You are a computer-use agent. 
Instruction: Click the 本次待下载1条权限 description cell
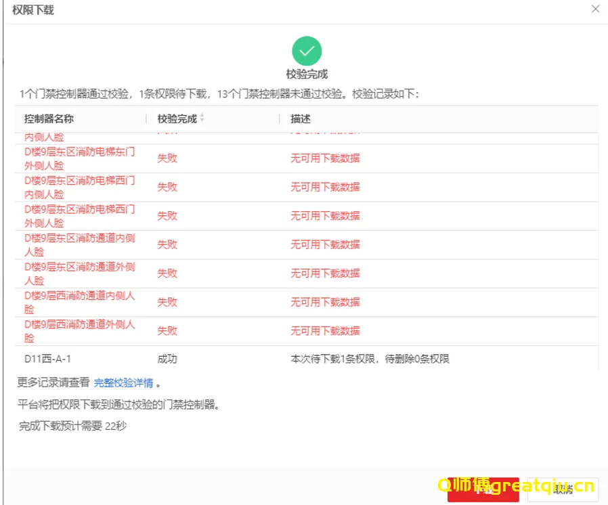click(370, 359)
